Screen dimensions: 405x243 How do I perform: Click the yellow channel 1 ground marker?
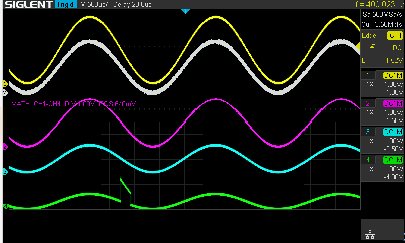click(x=5, y=84)
